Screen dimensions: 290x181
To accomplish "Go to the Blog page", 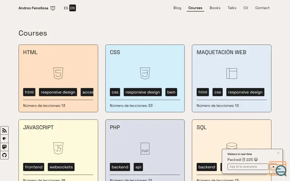I will pos(177,8).
